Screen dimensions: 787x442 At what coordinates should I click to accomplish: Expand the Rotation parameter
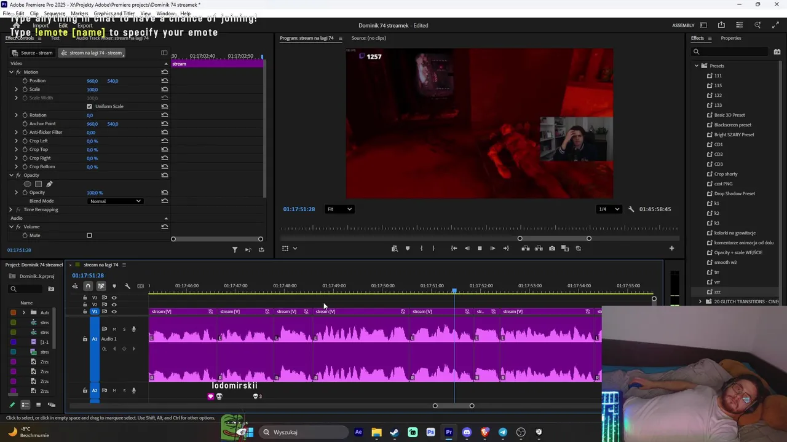pos(17,115)
